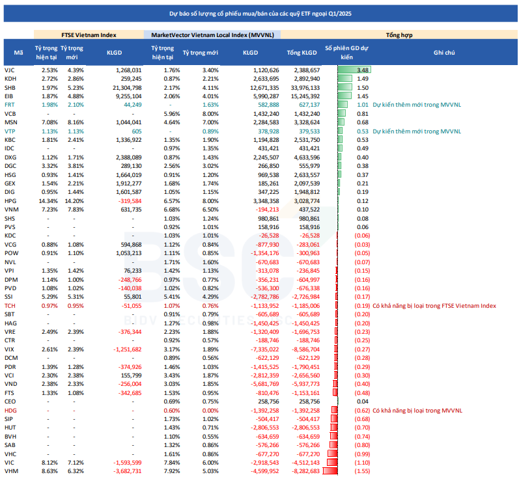Click '258,756' total volume in the CEO row
Image resolution: width=519 pixels, height=477 pixels.
pos(309,402)
